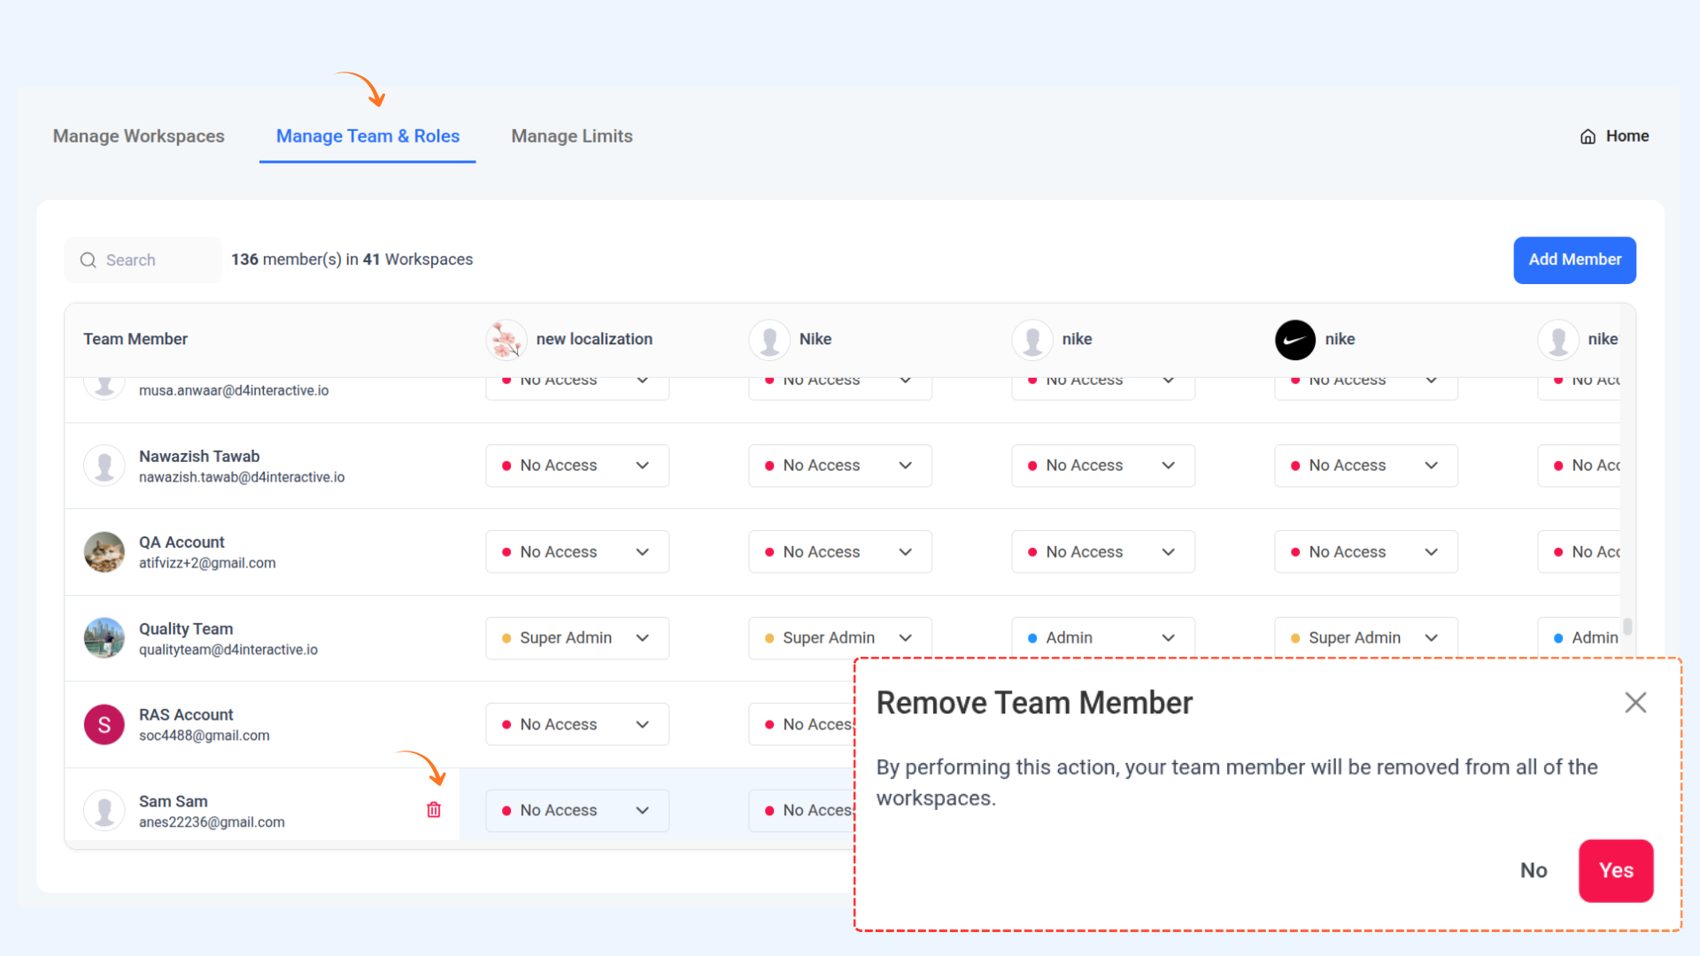Viewport: 1700px width, 956px height.
Task: Click the Quality Team profile picture
Action: coord(104,638)
